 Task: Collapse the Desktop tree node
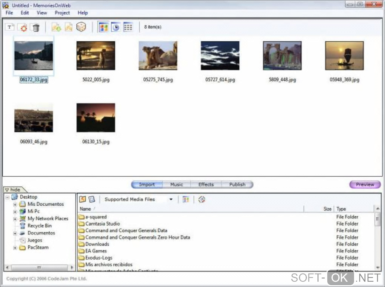8,197
